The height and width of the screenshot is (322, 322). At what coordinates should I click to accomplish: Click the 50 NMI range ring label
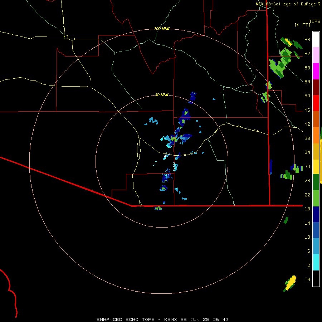[162, 95]
